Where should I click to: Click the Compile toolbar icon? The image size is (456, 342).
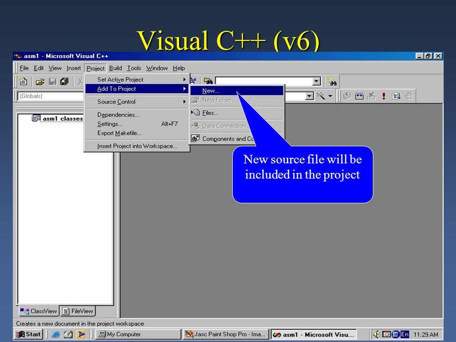pyautogui.click(x=347, y=95)
